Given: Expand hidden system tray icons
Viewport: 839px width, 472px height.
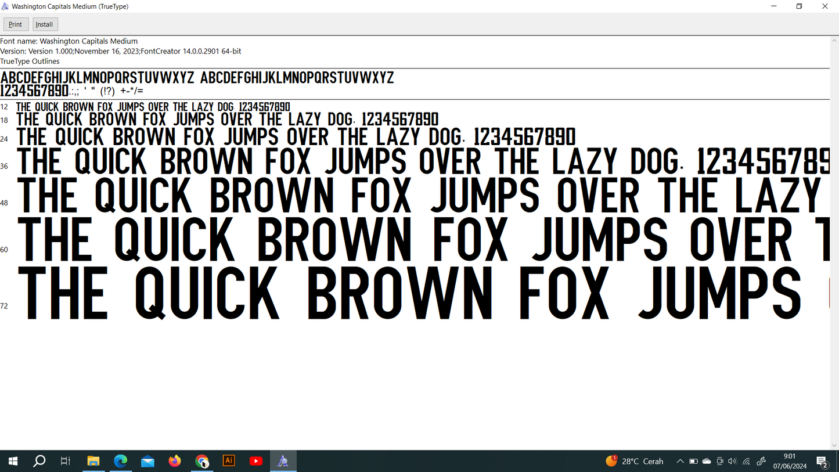Looking at the screenshot, I should 680,461.
